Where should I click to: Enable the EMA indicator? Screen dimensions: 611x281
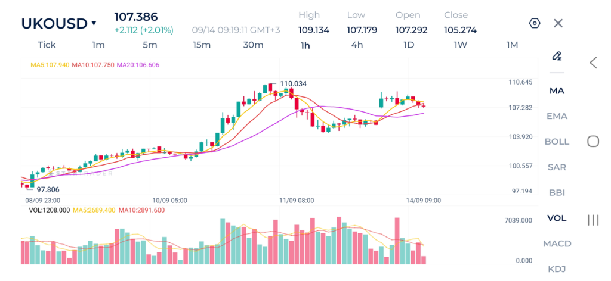[x=557, y=116]
